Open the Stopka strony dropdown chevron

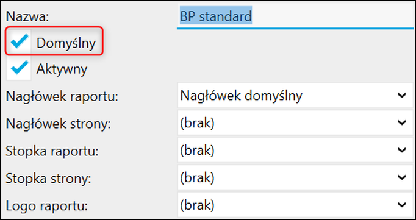[x=402, y=177]
